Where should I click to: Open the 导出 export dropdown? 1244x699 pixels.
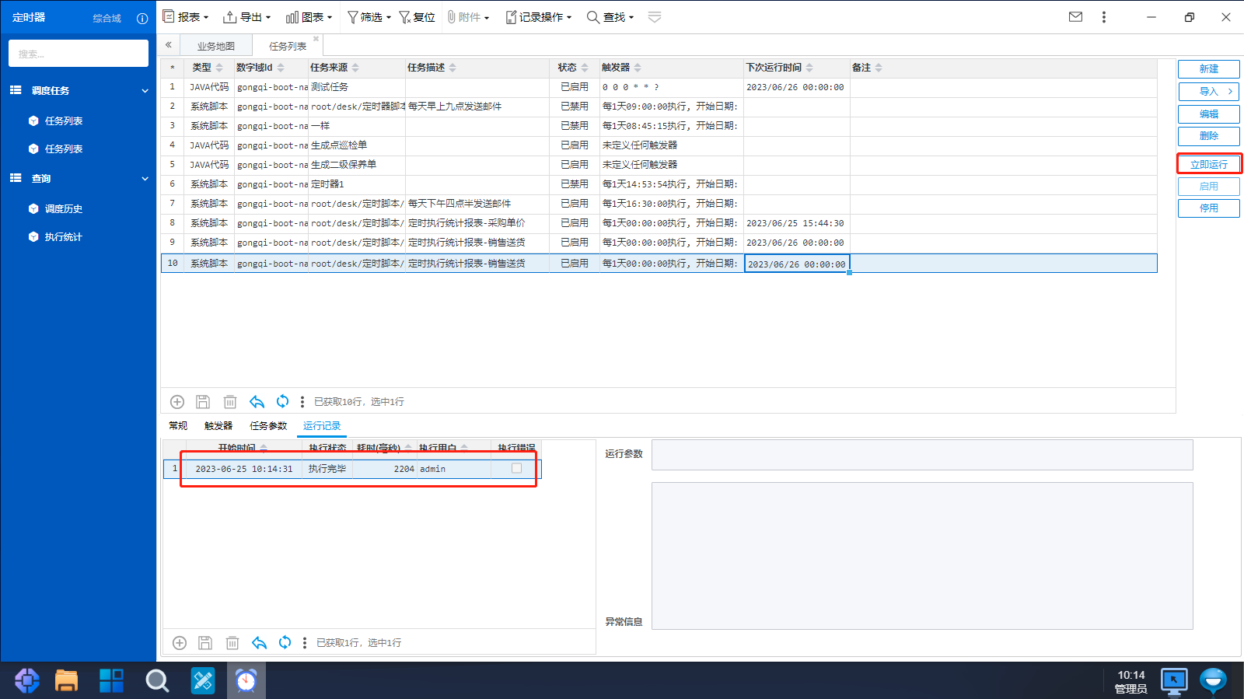click(x=247, y=17)
